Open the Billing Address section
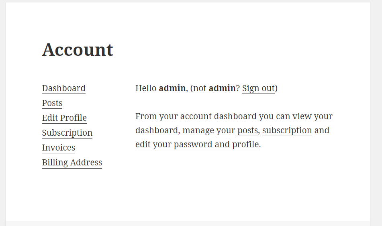Image resolution: width=382 pixels, height=226 pixels. point(72,163)
